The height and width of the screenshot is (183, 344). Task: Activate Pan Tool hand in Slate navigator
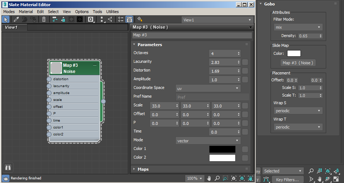click(209, 178)
